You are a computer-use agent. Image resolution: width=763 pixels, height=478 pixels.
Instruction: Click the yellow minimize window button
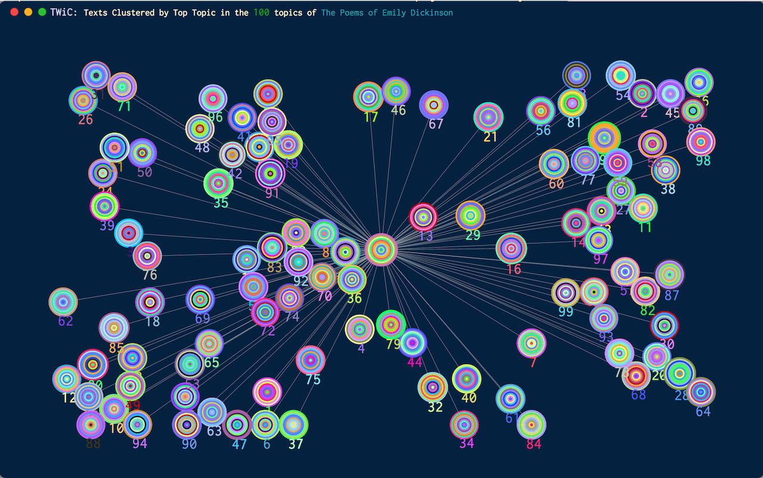click(28, 13)
